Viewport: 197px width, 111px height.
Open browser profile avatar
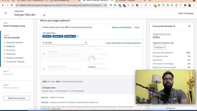pyautogui.click(x=190, y=5)
